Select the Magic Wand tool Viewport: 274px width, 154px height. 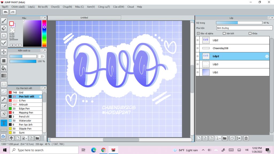[x=4, y=99]
